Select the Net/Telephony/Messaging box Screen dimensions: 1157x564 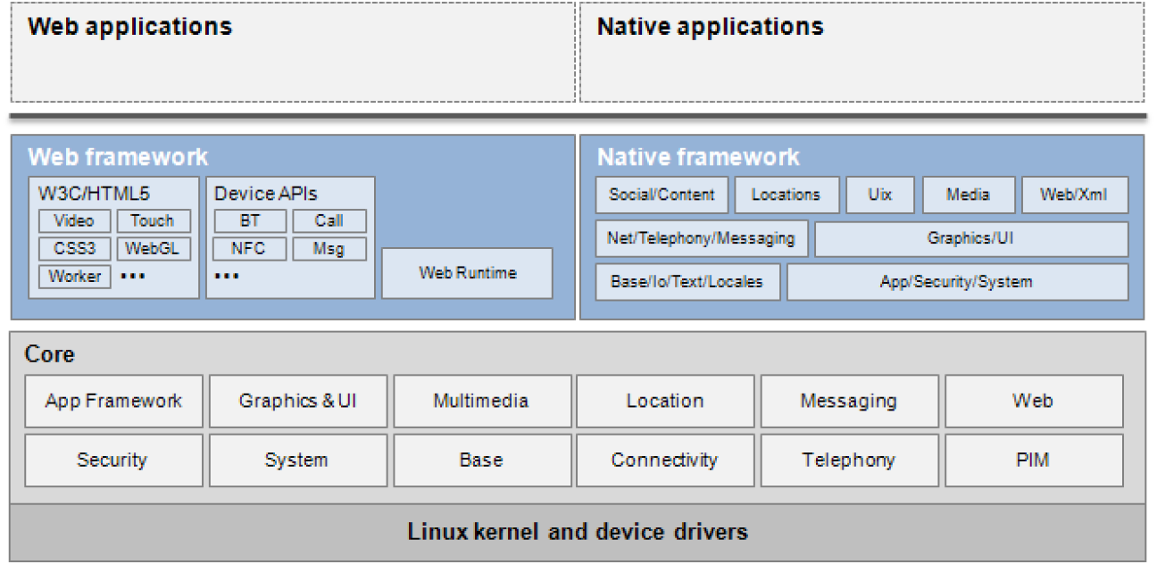click(701, 238)
